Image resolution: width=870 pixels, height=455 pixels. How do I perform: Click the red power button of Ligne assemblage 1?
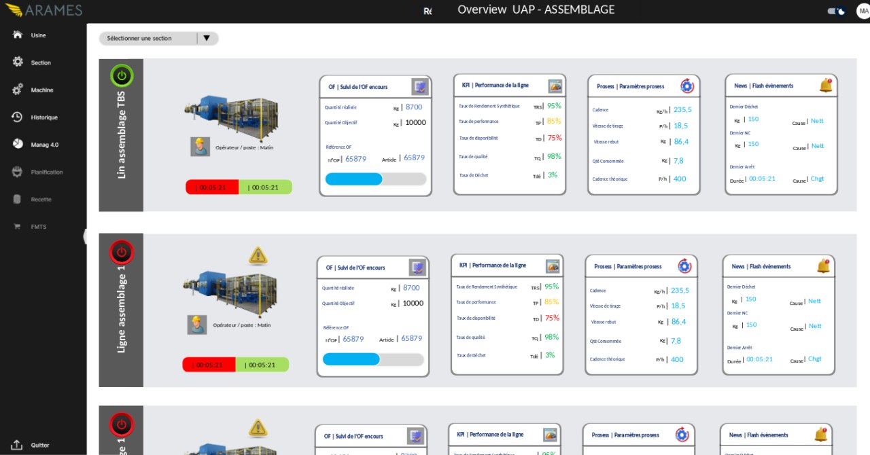point(121,251)
